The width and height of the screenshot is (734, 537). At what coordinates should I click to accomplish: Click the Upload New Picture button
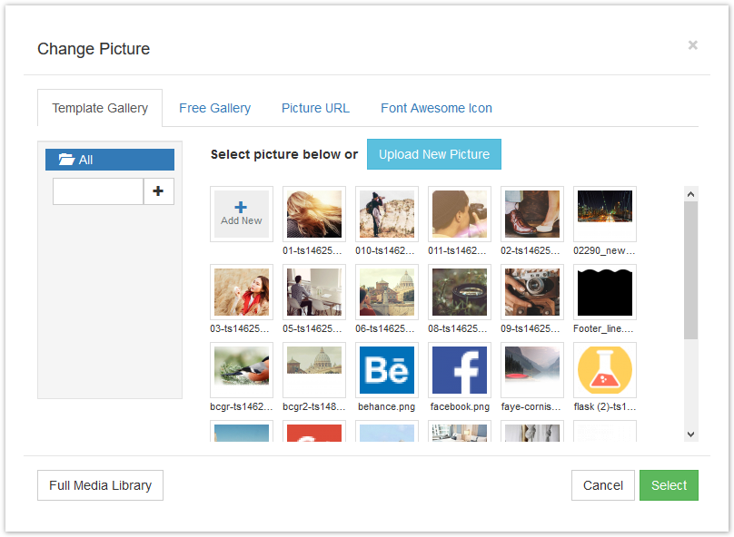pyautogui.click(x=433, y=154)
